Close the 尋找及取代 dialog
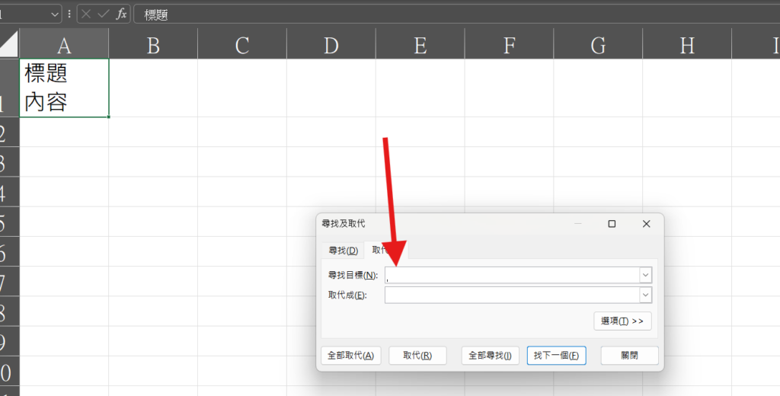Viewport: 780px width, 396px height. click(x=646, y=224)
